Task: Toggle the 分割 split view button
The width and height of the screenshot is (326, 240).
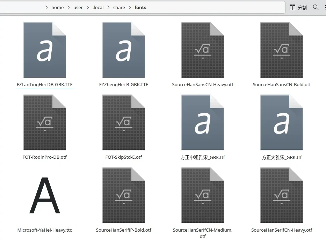Action: 298,7
